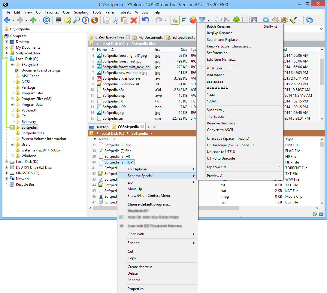
Task: Expand the Users folder tree node
Action: tap(12, 145)
